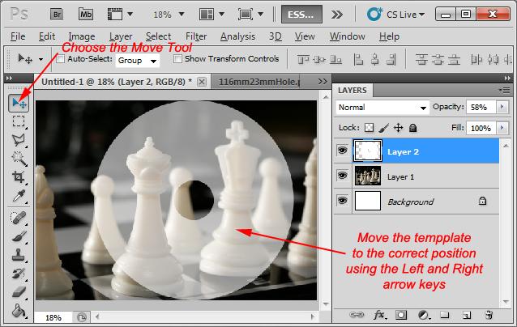Hide Layer 2 visibility eye
The width and height of the screenshot is (517, 327).
343,151
